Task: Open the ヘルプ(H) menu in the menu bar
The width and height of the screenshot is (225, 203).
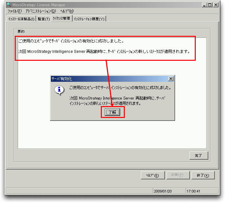Action: coord(67,11)
